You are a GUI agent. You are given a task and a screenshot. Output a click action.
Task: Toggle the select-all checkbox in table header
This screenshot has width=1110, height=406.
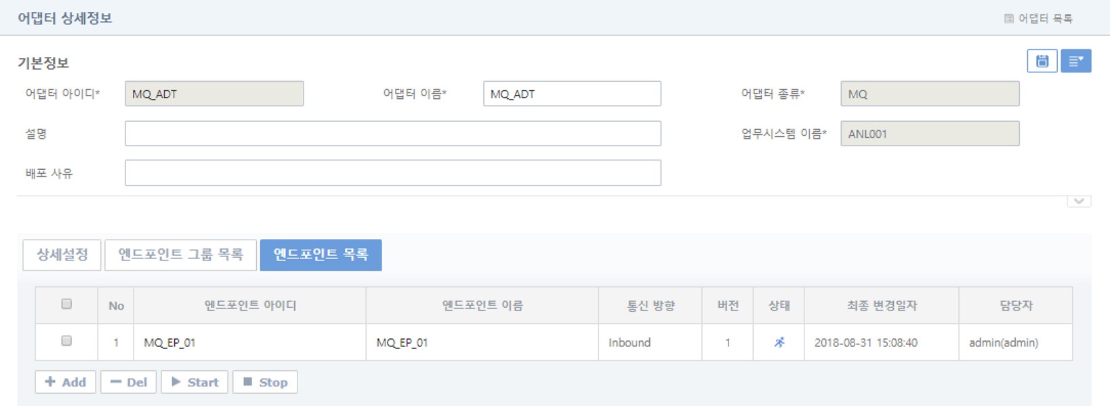tap(66, 304)
